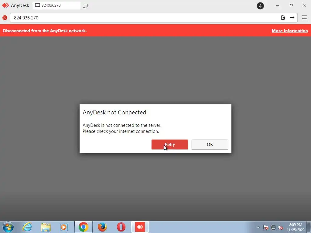Click the AnyDesk logo in the title bar
This screenshot has height=233, width=311.
coord(5,5)
